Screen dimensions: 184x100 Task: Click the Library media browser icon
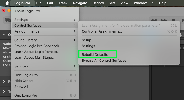tap(7, 20)
